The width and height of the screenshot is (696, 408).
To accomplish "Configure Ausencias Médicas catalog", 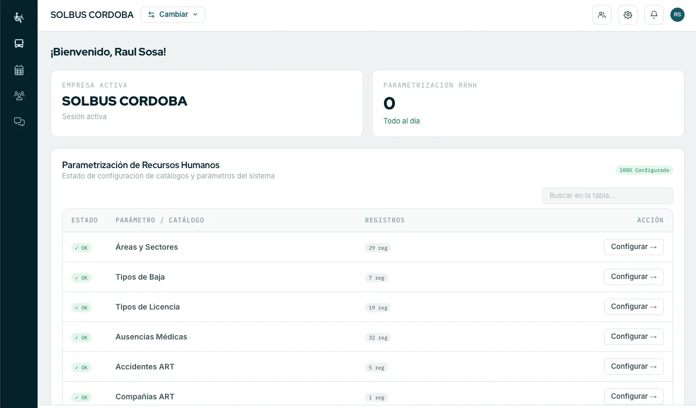I will tap(634, 337).
